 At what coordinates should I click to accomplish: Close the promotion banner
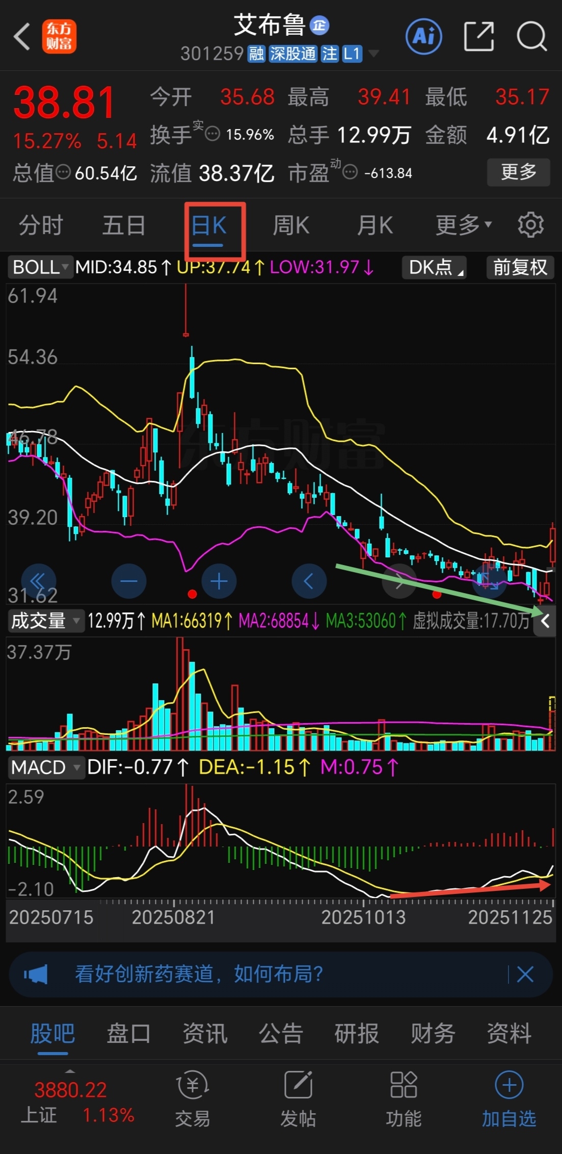click(x=525, y=974)
